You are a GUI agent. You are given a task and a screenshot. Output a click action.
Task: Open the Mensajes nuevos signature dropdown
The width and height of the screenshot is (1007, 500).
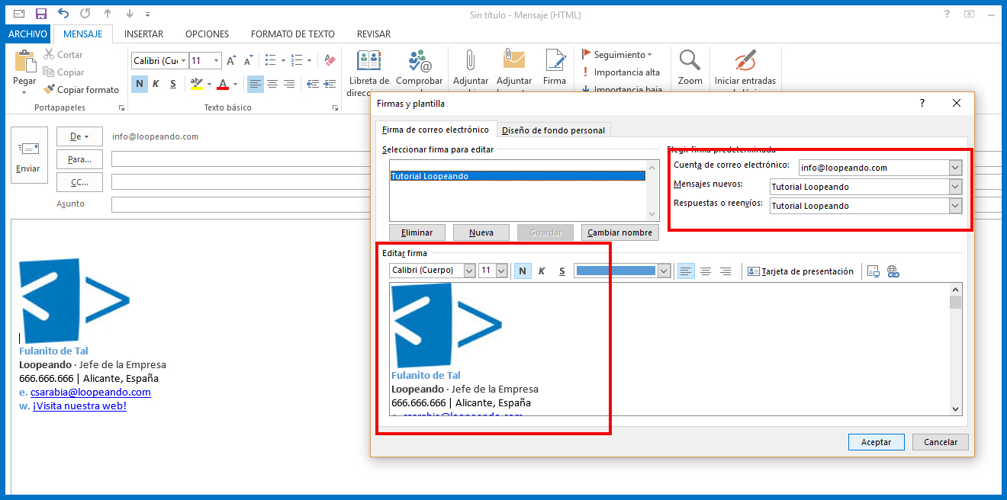pyautogui.click(x=956, y=187)
